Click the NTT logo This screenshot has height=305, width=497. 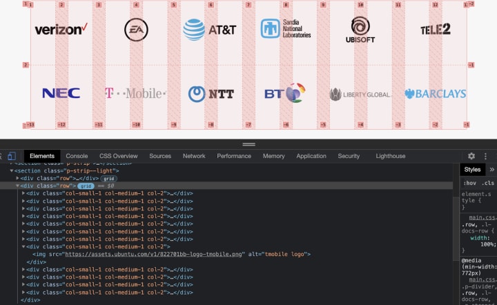(211, 94)
